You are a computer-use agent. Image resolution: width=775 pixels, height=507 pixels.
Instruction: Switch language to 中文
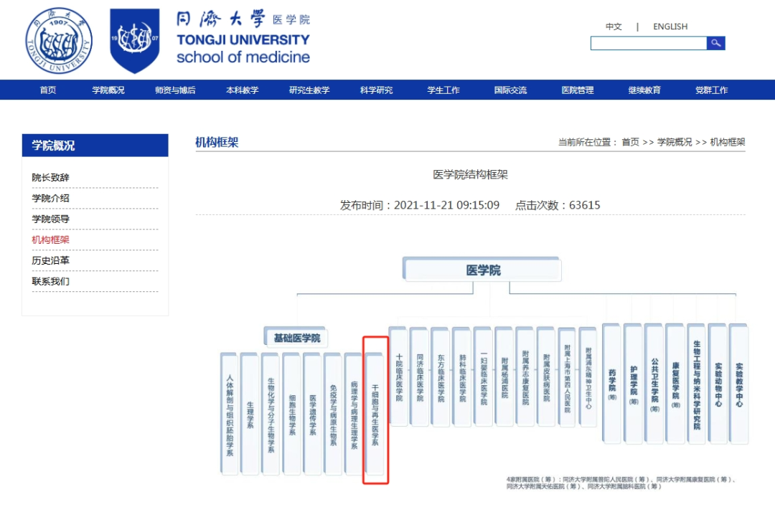614,27
